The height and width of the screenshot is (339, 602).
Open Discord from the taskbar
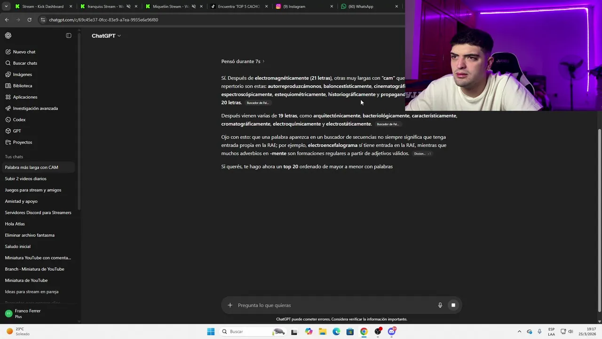[x=392, y=331]
